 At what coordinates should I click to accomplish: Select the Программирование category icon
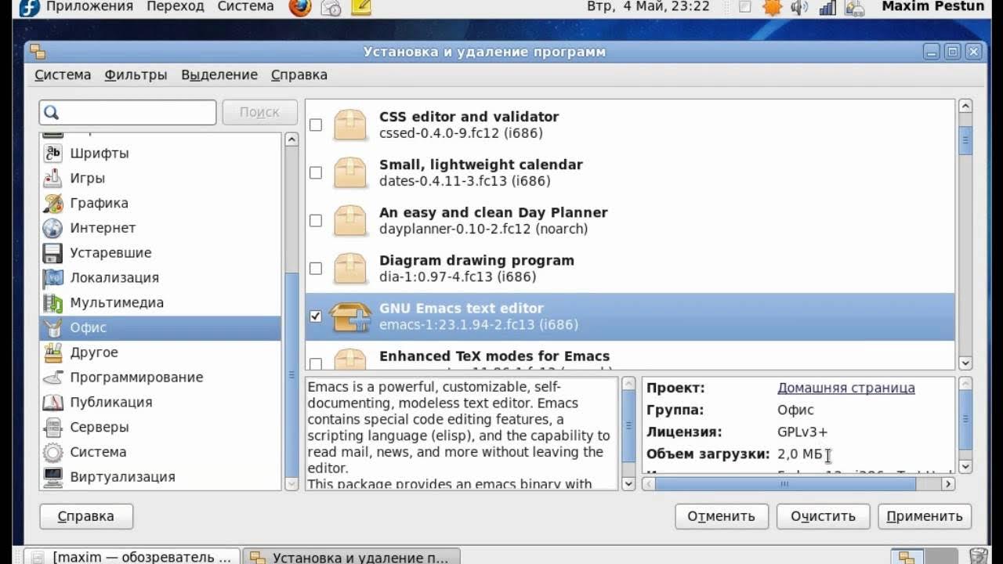53,378
